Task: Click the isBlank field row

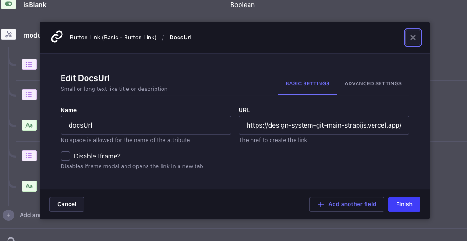Action: coord(141,5)
